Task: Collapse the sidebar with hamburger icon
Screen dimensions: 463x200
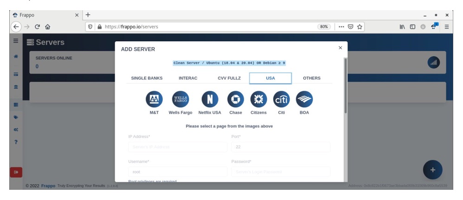Action: 16,41
